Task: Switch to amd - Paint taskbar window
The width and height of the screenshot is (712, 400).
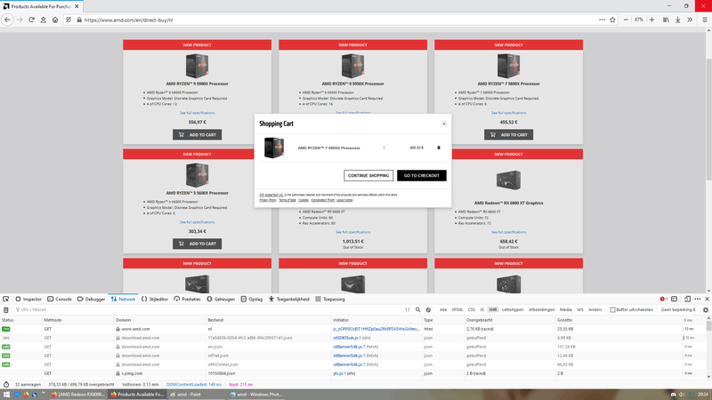Action: tap(196, 395)
